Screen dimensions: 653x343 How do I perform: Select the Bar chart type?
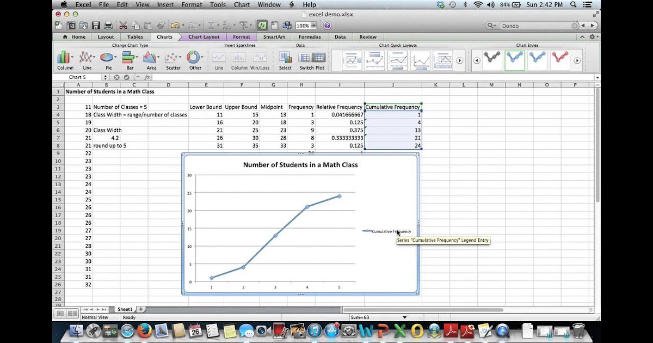[130, 60]
